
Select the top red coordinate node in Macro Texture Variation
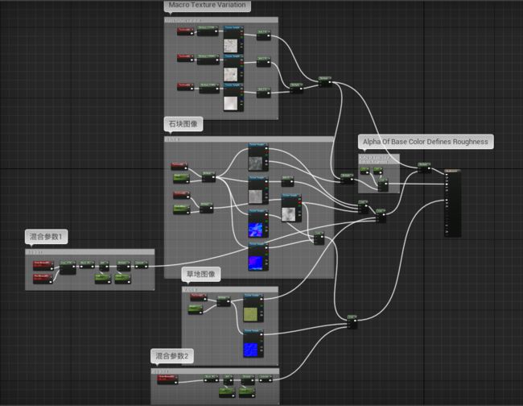point(185,31)
